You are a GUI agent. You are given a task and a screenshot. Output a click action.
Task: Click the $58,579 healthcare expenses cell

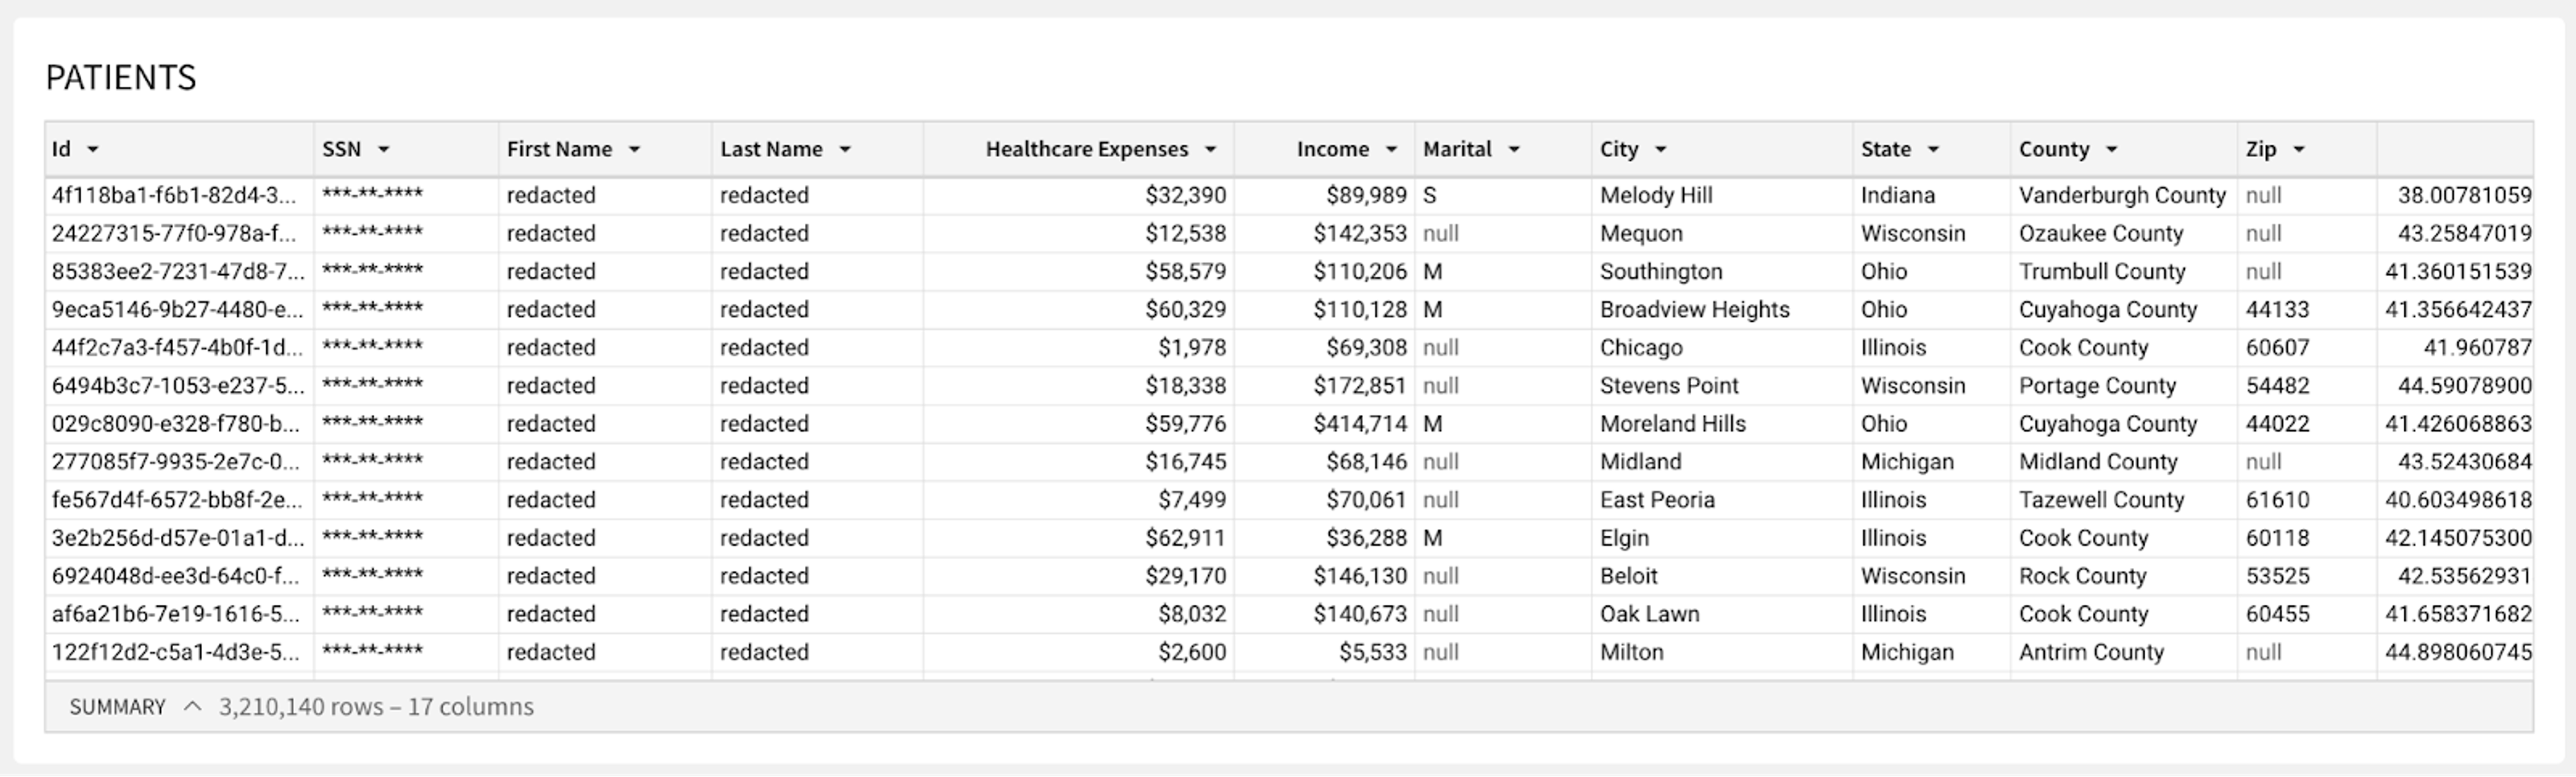[1079, 272]
